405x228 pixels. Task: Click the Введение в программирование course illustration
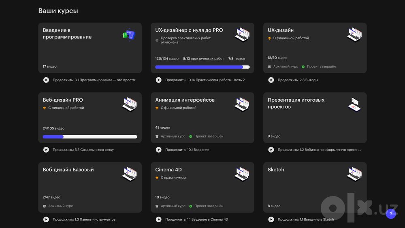click(129, 34)
